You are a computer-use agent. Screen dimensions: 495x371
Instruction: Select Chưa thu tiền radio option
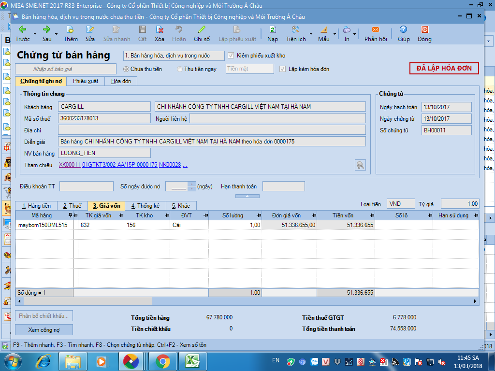pyautogui.click(x=126, y=69)
